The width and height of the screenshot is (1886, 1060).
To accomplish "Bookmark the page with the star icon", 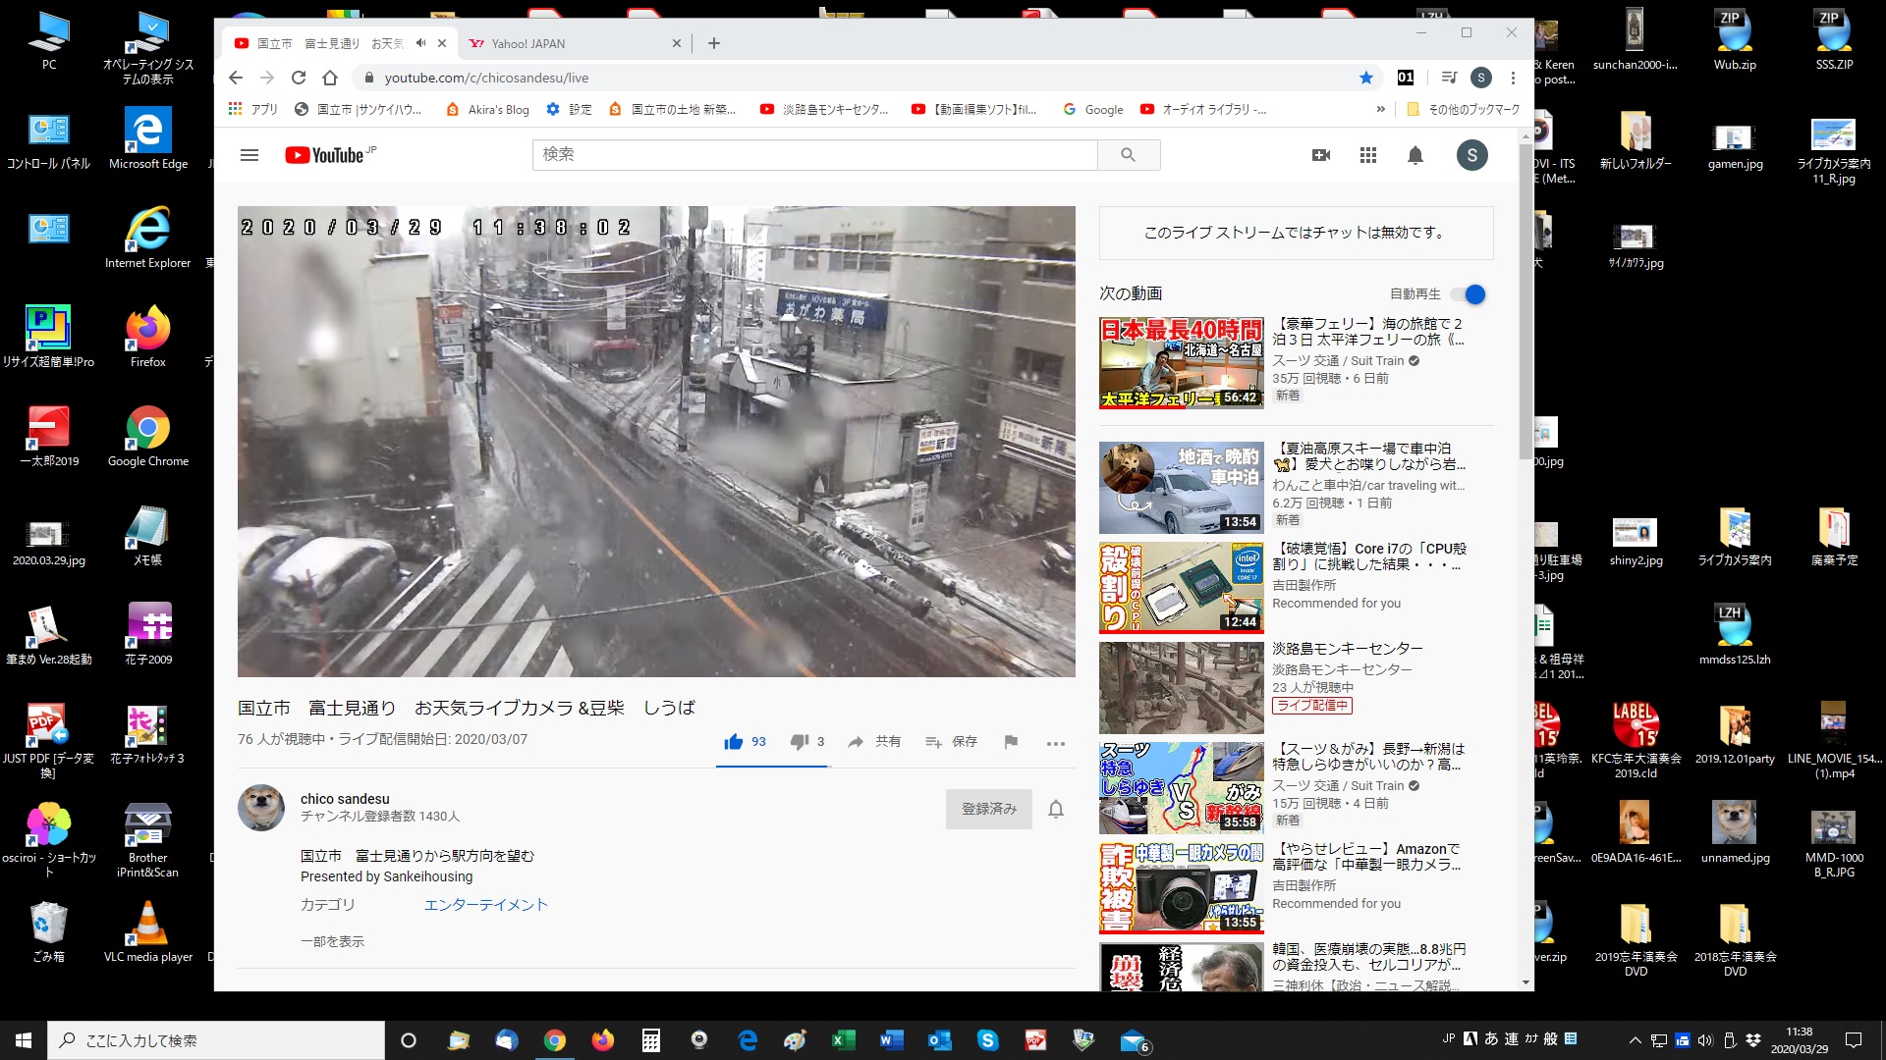I will (1366, 78).
